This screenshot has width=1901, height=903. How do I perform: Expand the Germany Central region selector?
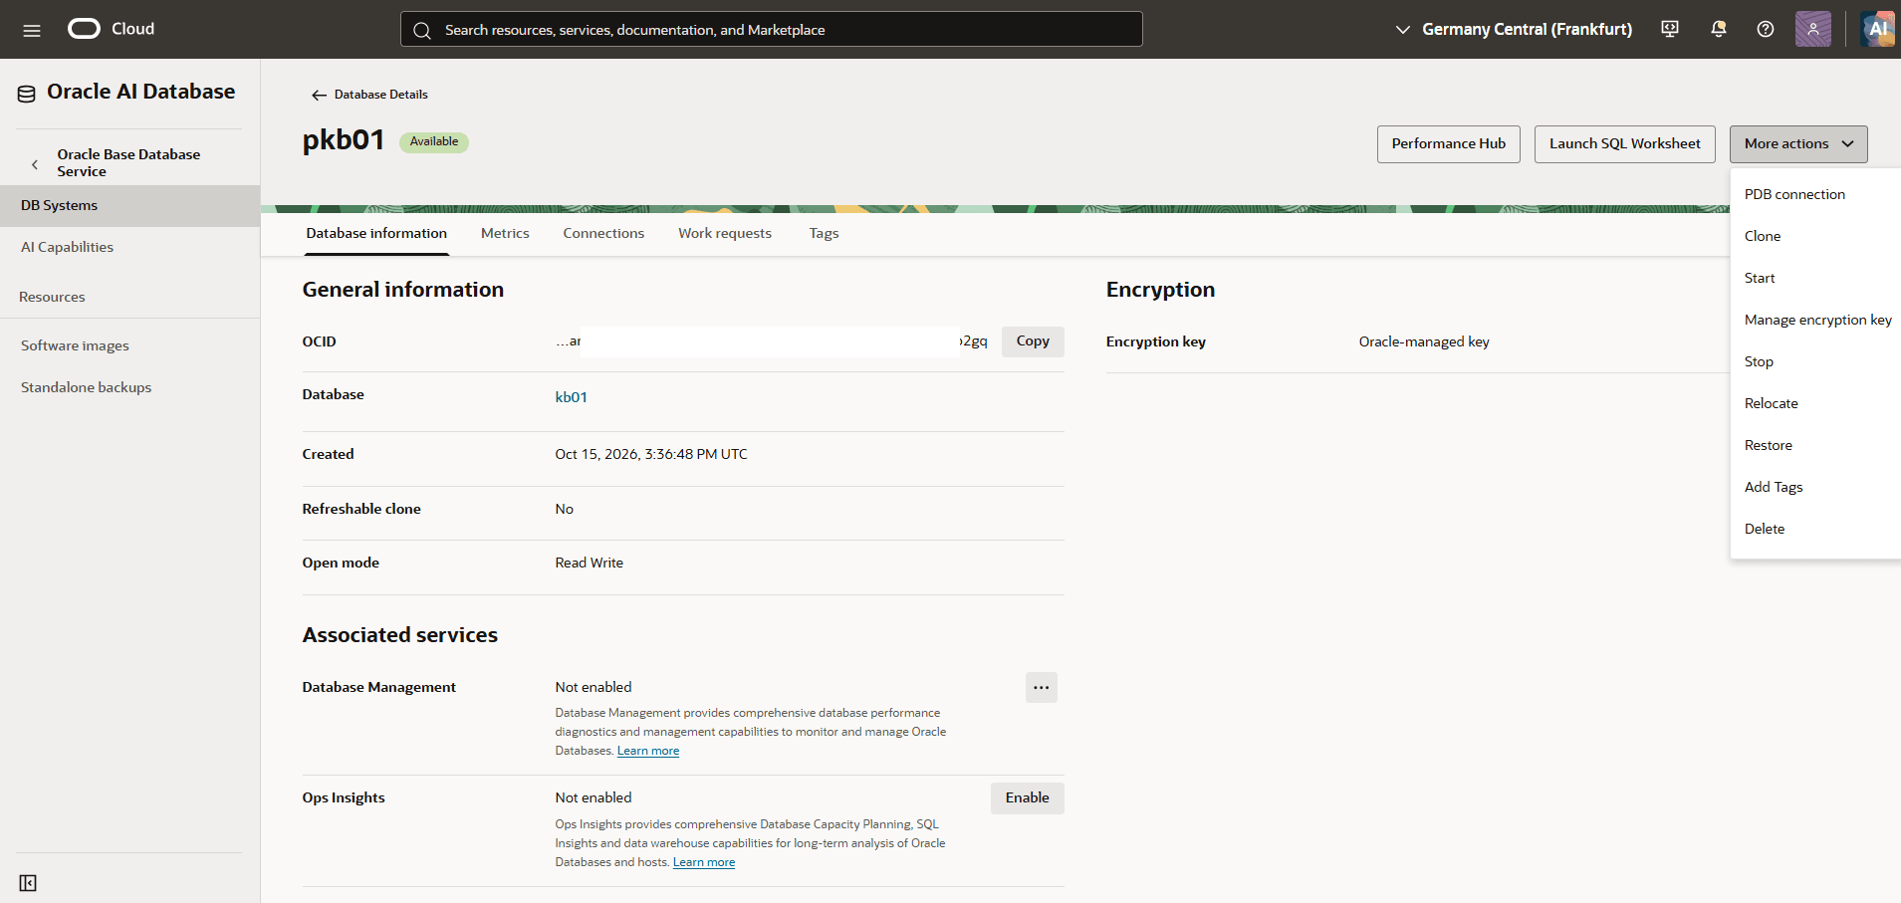(1513, 29)
